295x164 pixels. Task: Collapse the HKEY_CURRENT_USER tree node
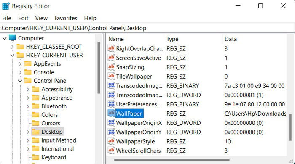point(12,56)
